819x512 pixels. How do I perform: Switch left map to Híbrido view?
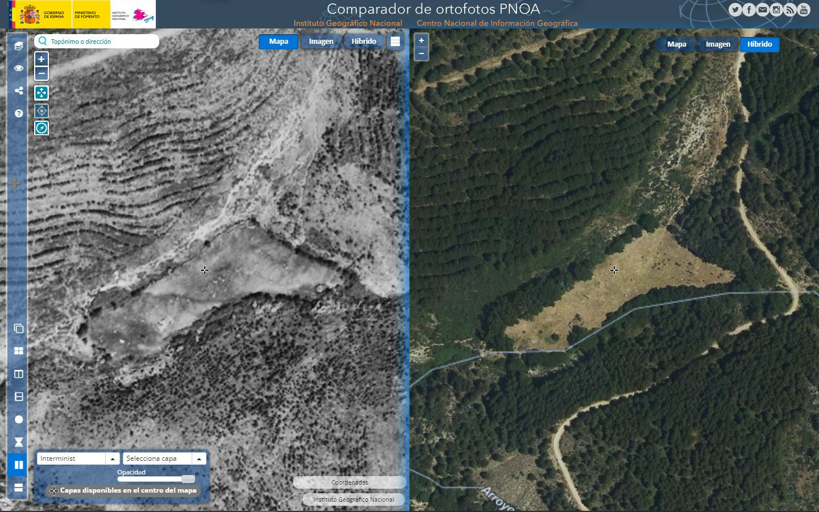point(364,42)
